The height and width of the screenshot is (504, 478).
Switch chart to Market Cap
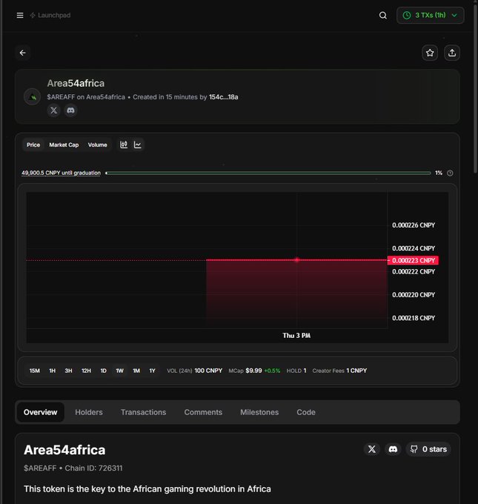[x=64, y=145]
